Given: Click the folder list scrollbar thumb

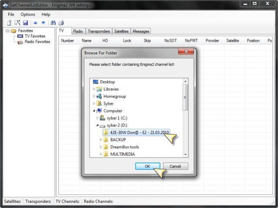Looking at the screenshot, I should (x=185, y=97).
